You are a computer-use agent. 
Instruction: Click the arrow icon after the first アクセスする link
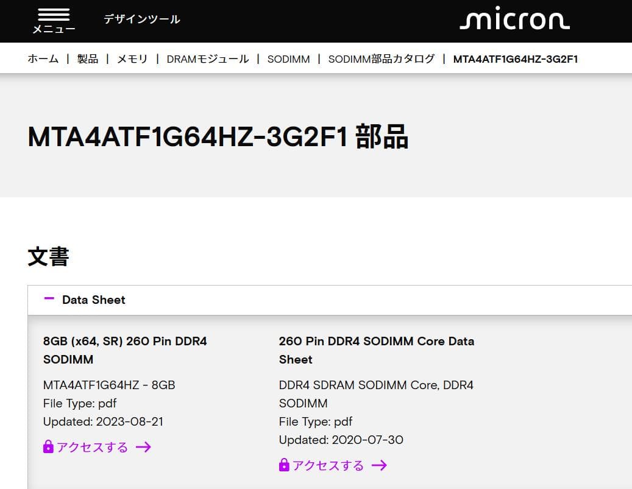(144, 447)
